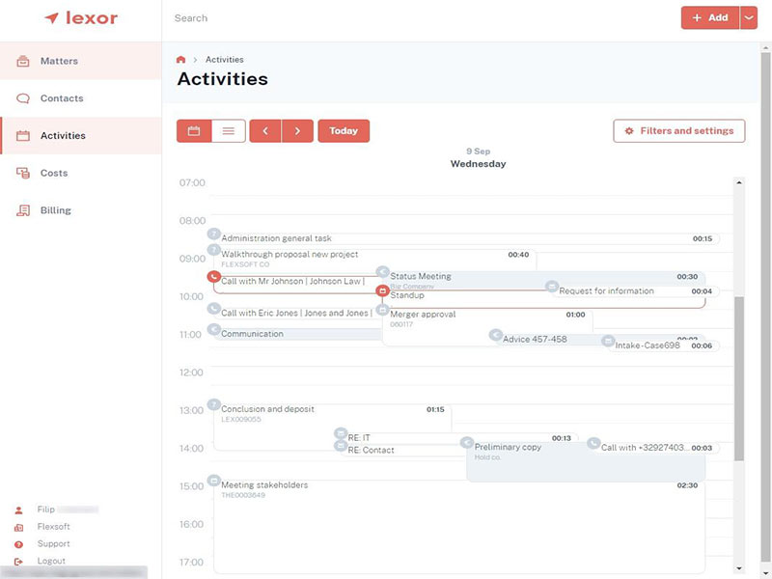Click the phone icon on Call with Mr Johnson
This screenshot has width=772, height=579.
click(213, 275)
